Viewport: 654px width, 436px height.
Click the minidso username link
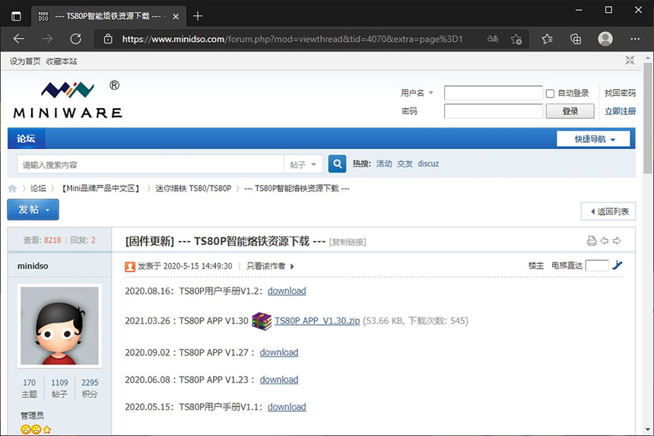point(33,266)
